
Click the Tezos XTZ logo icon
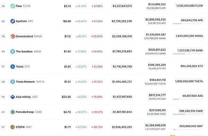click(x=12, y=67)
